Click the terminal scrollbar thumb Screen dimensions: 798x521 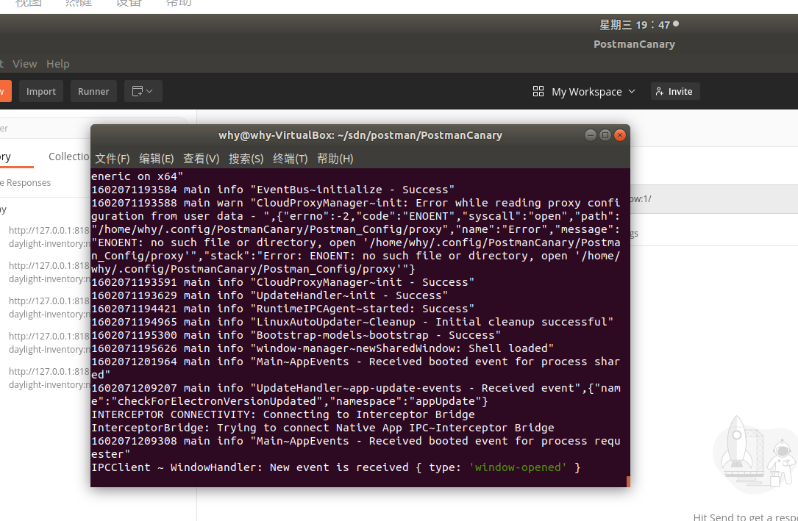click(629, 481)
